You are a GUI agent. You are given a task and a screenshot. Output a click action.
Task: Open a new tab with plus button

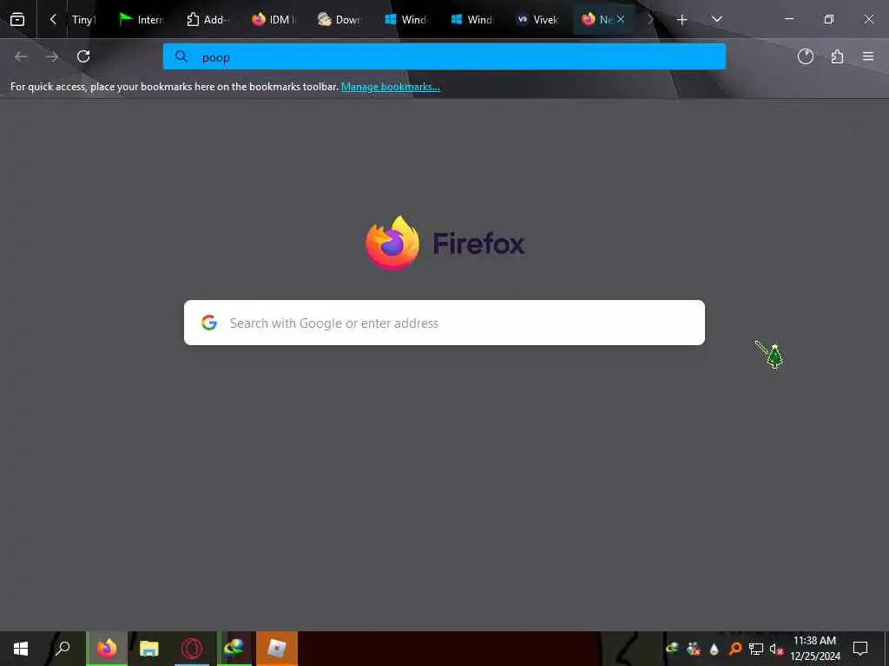pos(682,20)
